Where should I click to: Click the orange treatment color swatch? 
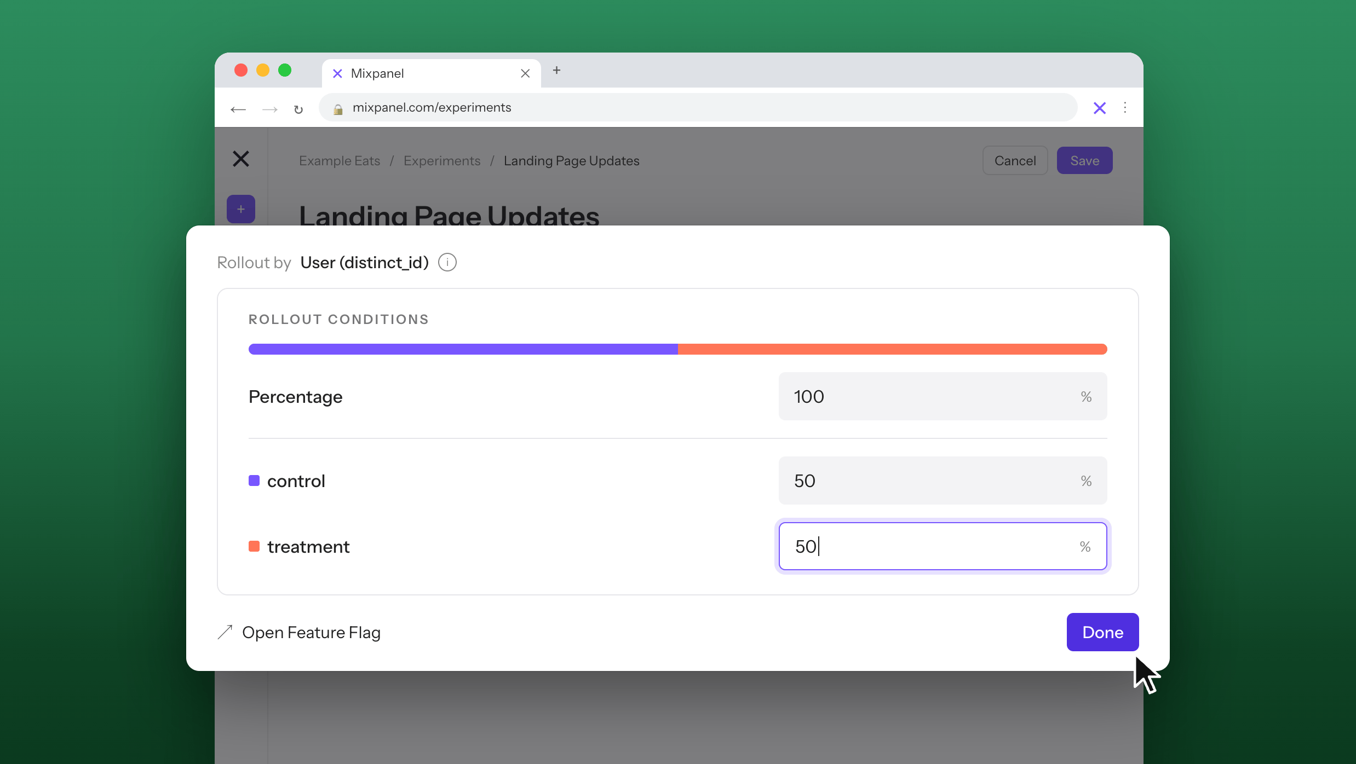tap(254, 546)
